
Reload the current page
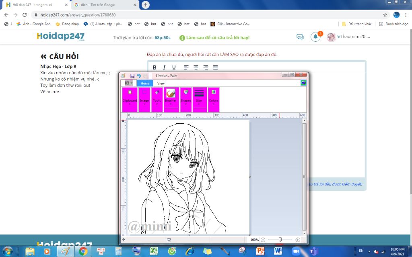[25, 15]
